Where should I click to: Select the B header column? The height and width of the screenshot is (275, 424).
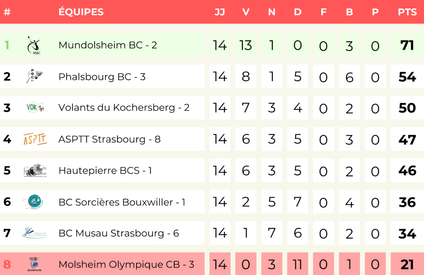tap(349, 12)
